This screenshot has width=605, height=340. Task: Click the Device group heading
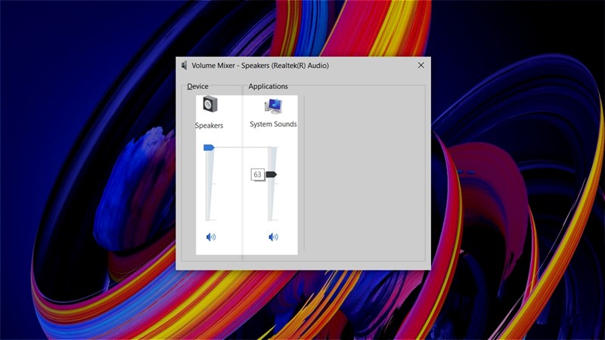click(198, 87)
